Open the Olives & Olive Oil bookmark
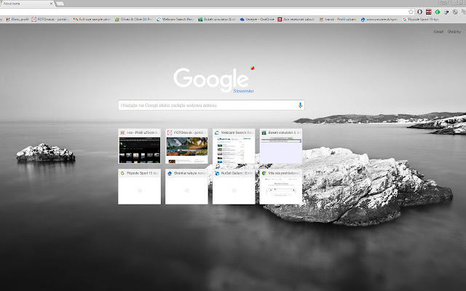The width and height of the screenshot is (466, 291). point(133,20)
